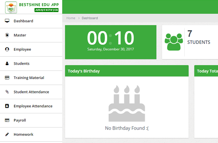Click the Bestshine Edu App logo
This screenshot has width=218, height=143.
pos(32,7)
